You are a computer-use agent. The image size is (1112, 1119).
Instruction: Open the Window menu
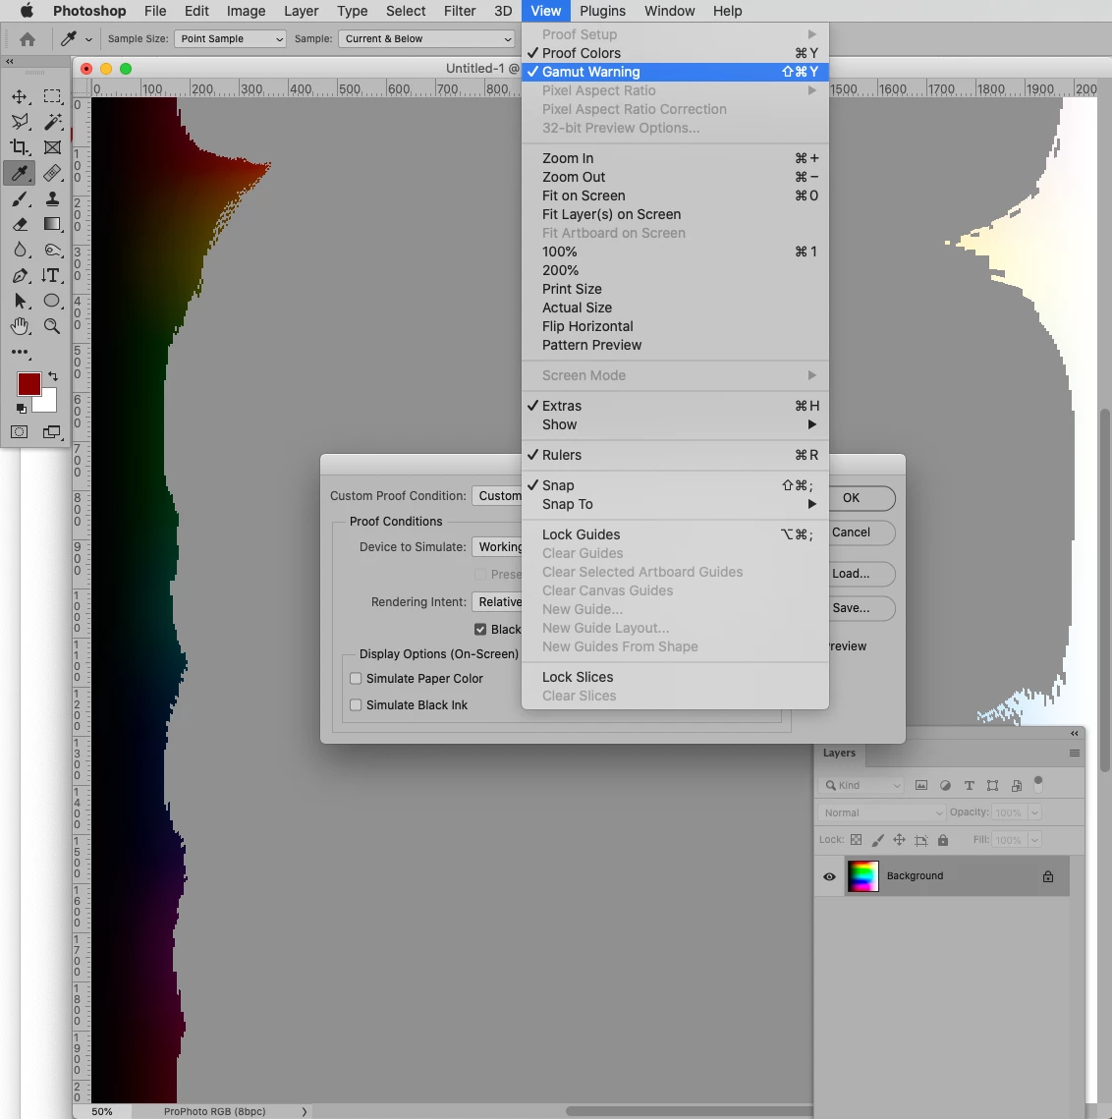[670, 11]
